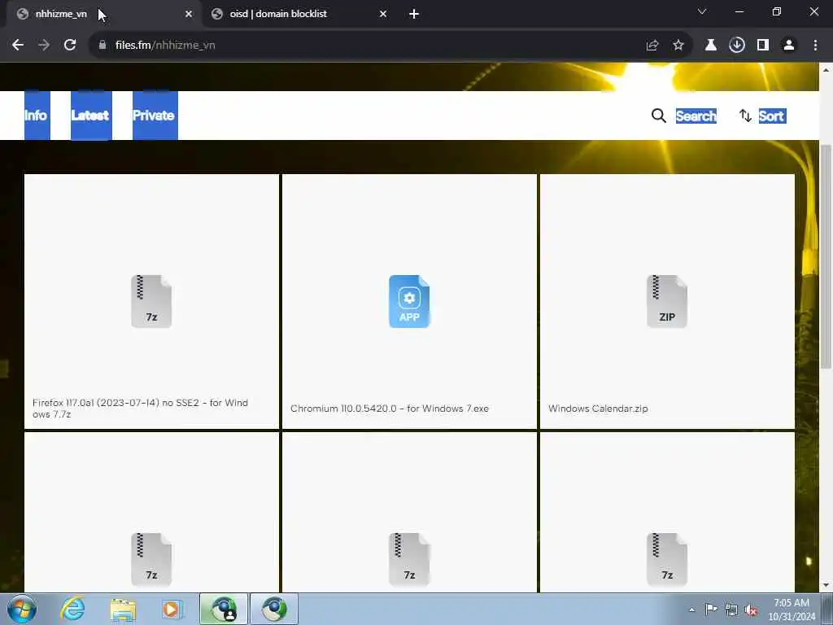This screenshot has height=625, width=833.
Task: Open the second-row middle 7z file icon
Action: coord(409,559)
